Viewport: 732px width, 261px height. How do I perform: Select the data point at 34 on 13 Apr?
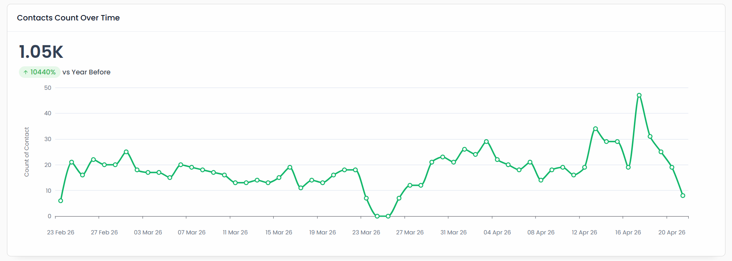(x=595, y=129)
